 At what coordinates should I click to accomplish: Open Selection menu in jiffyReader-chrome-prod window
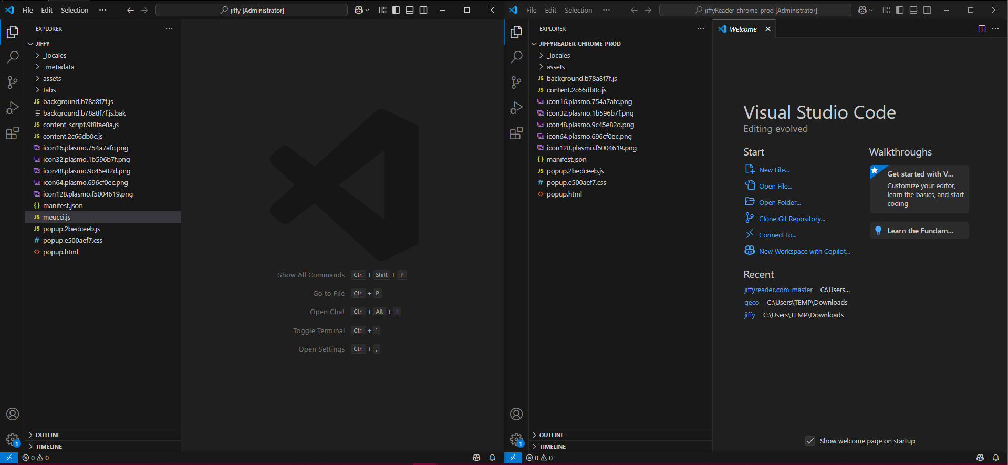click(x=578, y=10)
